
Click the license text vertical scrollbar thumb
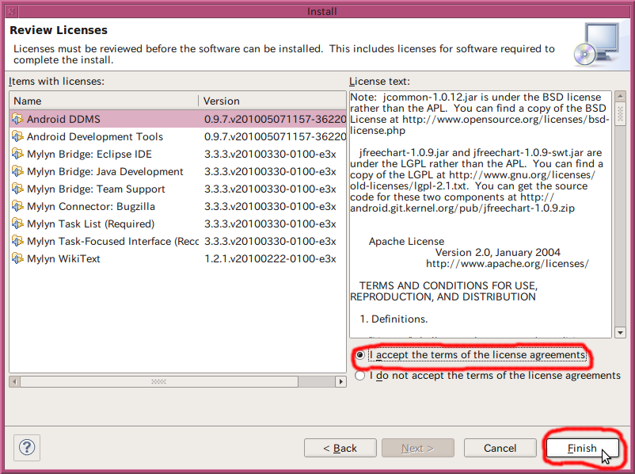[620, 114]
